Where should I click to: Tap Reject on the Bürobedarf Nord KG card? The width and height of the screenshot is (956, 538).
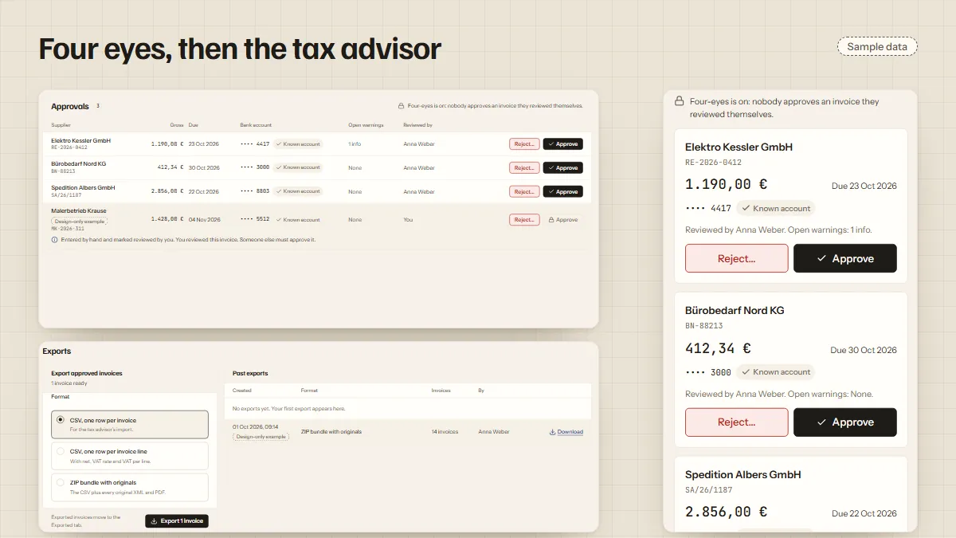pyautogui.click(x=737, y=422)
